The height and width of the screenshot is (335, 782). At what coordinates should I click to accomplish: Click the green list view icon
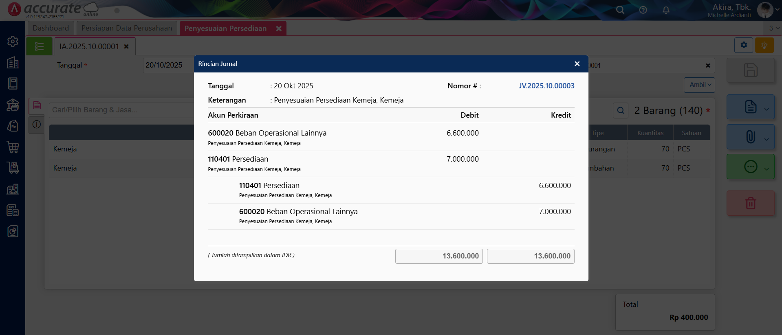click(40, 46)
